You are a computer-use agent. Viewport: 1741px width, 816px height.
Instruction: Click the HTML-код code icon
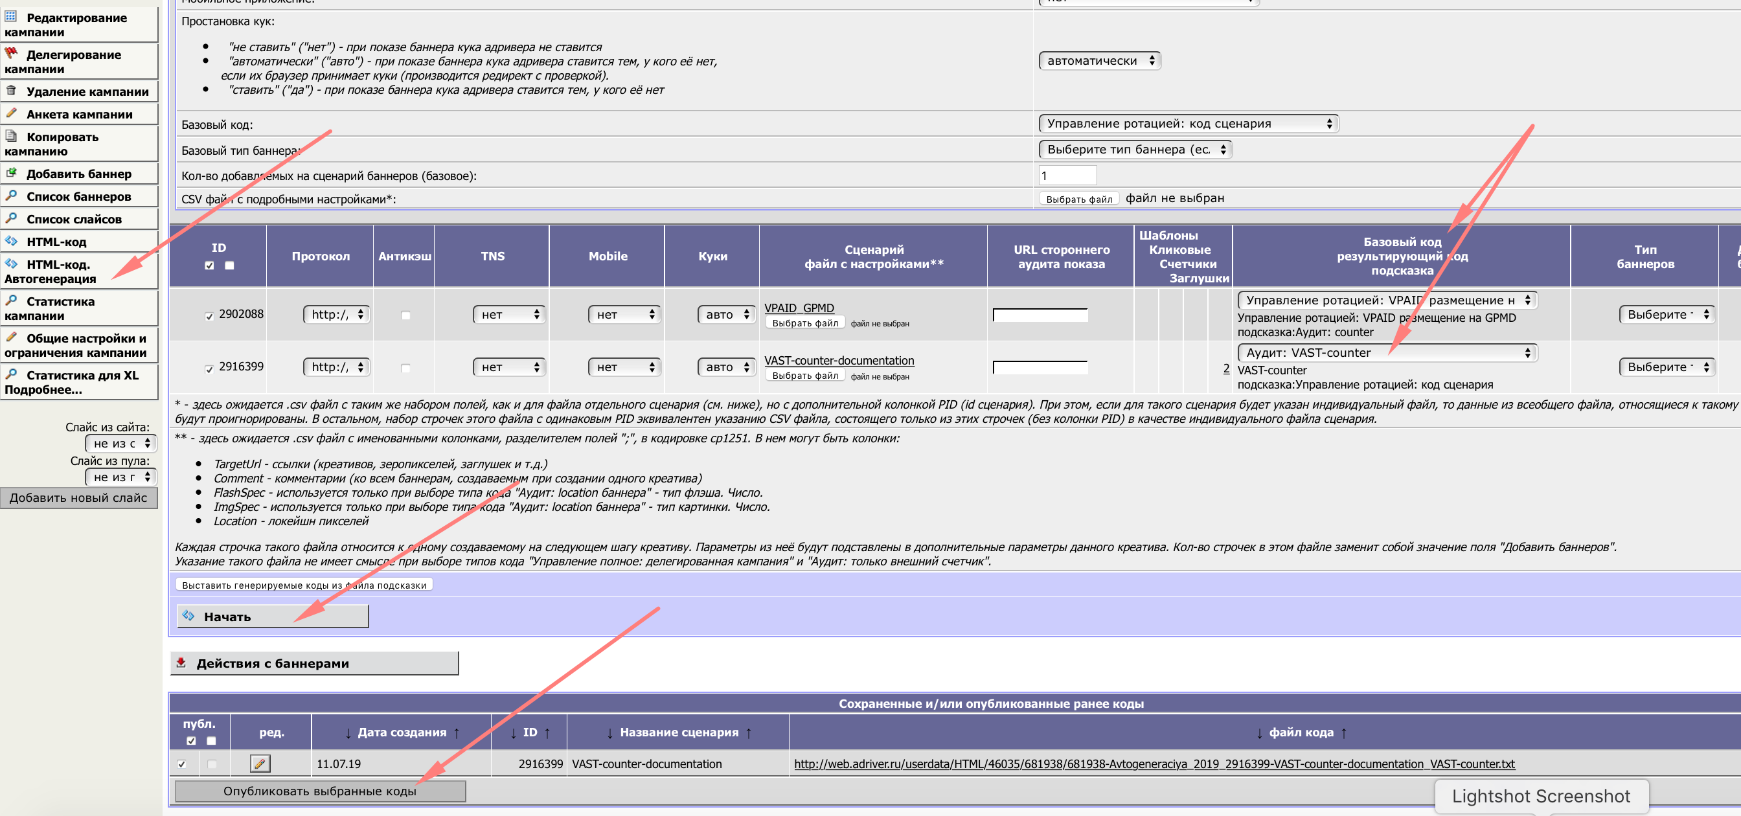click(11, 240)
